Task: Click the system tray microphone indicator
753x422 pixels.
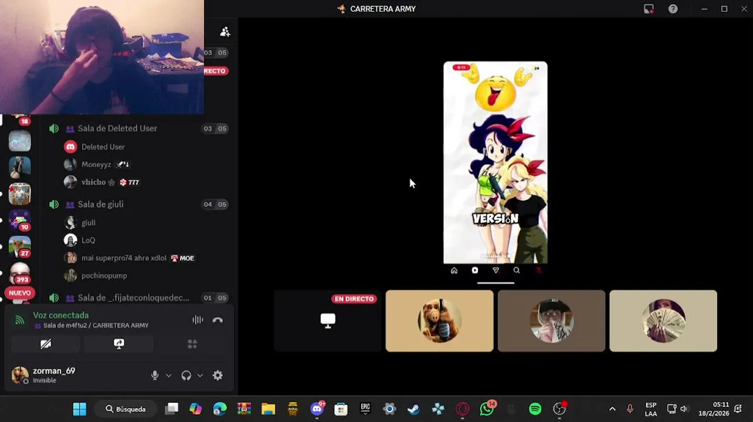Action: (x=630, y=409)
